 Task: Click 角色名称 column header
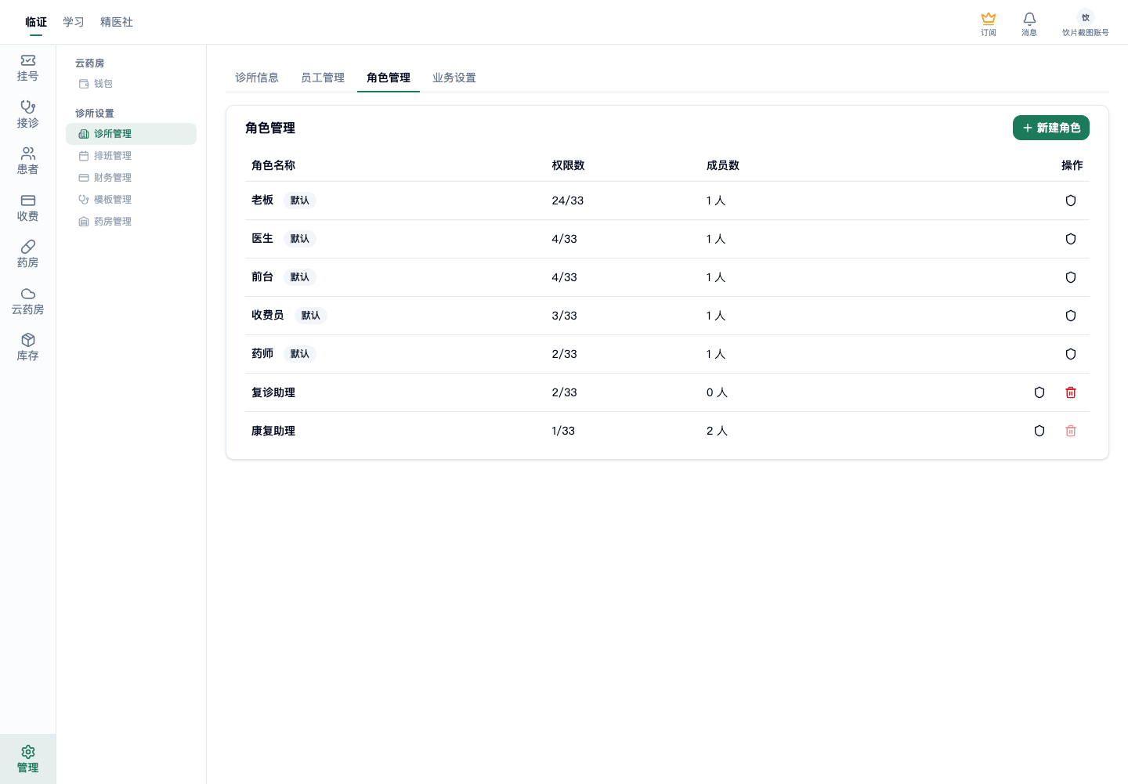[273, 165]
